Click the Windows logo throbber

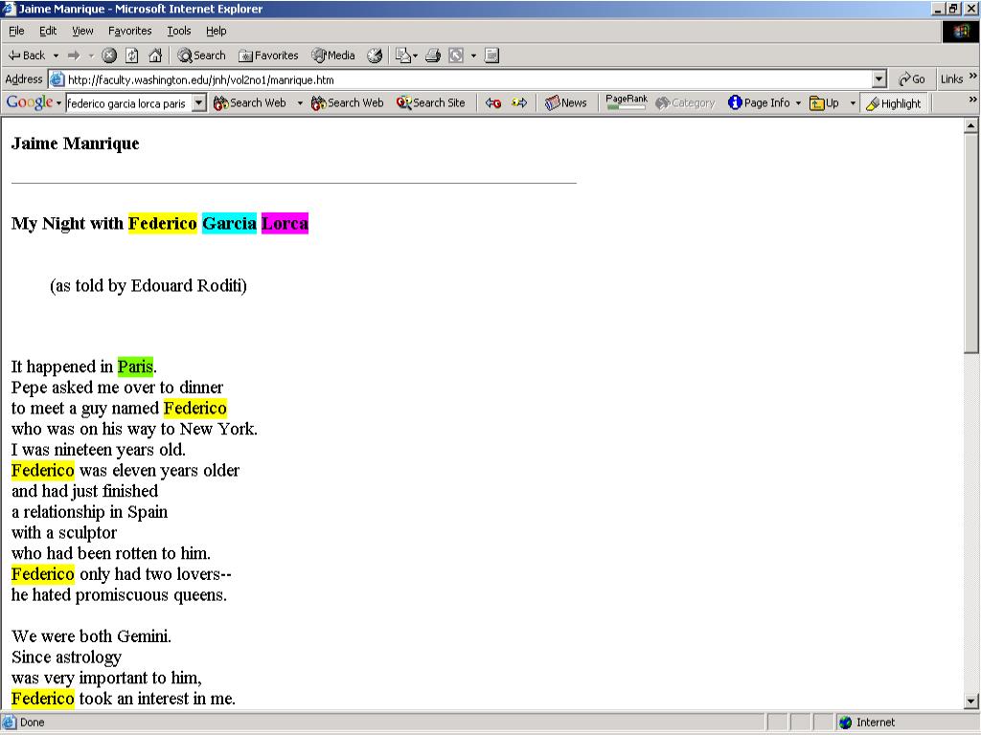[960, 32]
